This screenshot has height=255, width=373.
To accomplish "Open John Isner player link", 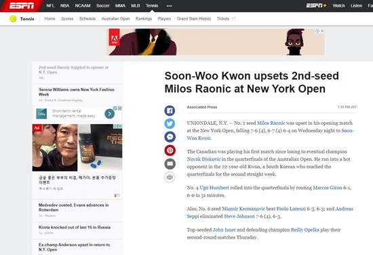I will point(224,230).
